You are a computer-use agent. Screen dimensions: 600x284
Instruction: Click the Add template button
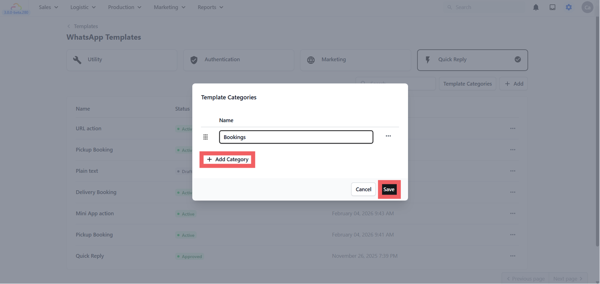513,84
